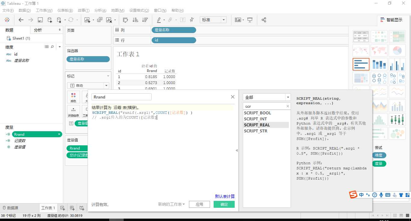This screenshot has width=411, height=221.
Task: Click the new story tab icon
Action: pos(82,208)
